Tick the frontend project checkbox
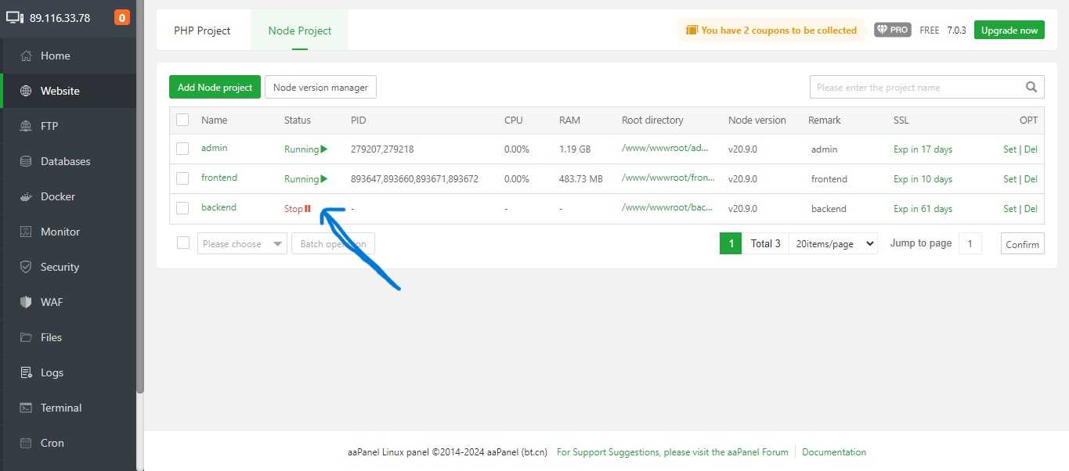The image size is (1069, 471). pos(182,178)
